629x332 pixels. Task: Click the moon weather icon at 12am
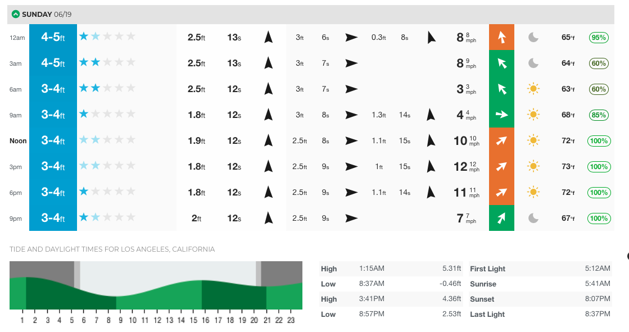533,38
